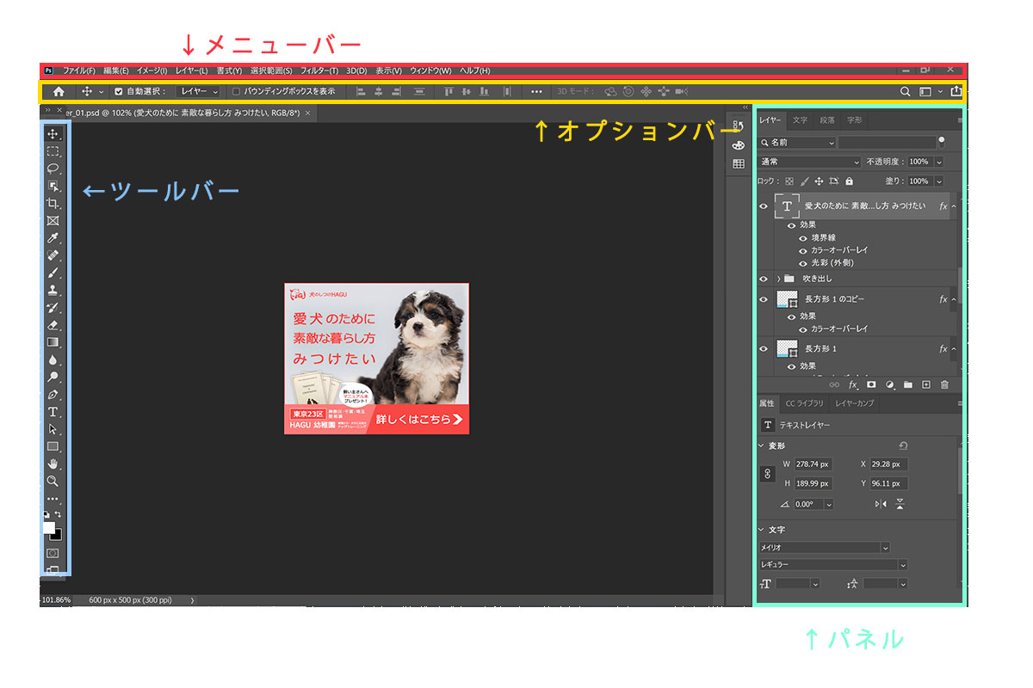Select the Lasso tool
The image size is (1033, 688).
pos(53,169)
